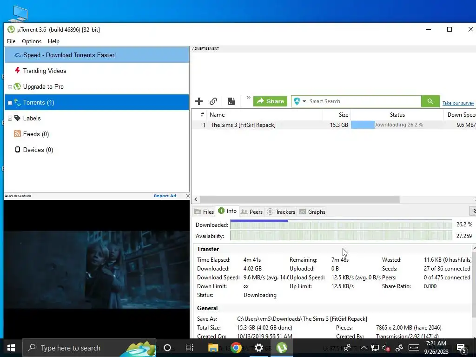Switch to the Trackers tab

point(281,212)
